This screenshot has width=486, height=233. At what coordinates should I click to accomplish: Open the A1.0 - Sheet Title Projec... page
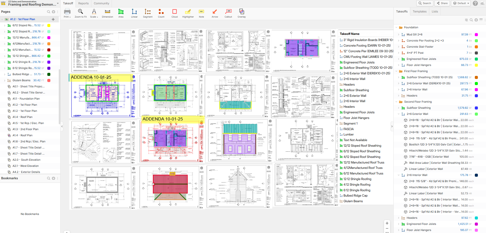tap(28, 87)
